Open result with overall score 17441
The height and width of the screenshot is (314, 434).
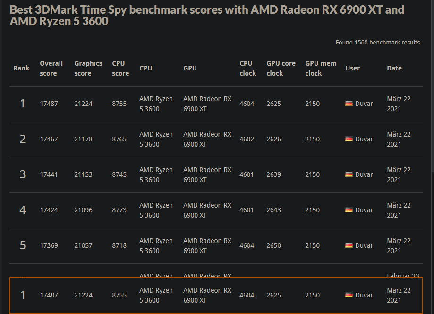click(49, 174)
